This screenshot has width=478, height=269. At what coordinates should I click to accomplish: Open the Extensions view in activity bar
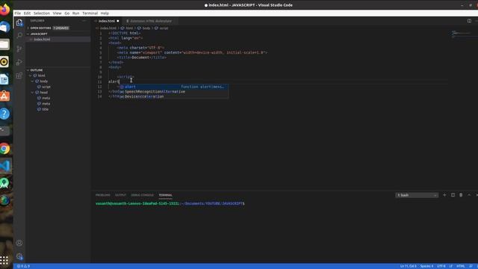[19, 75]
